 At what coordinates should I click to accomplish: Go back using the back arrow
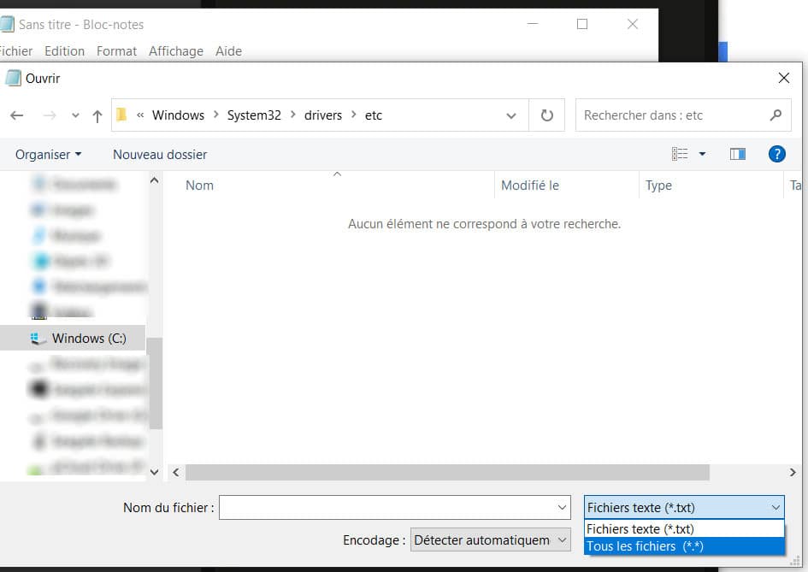click(17, 115)
